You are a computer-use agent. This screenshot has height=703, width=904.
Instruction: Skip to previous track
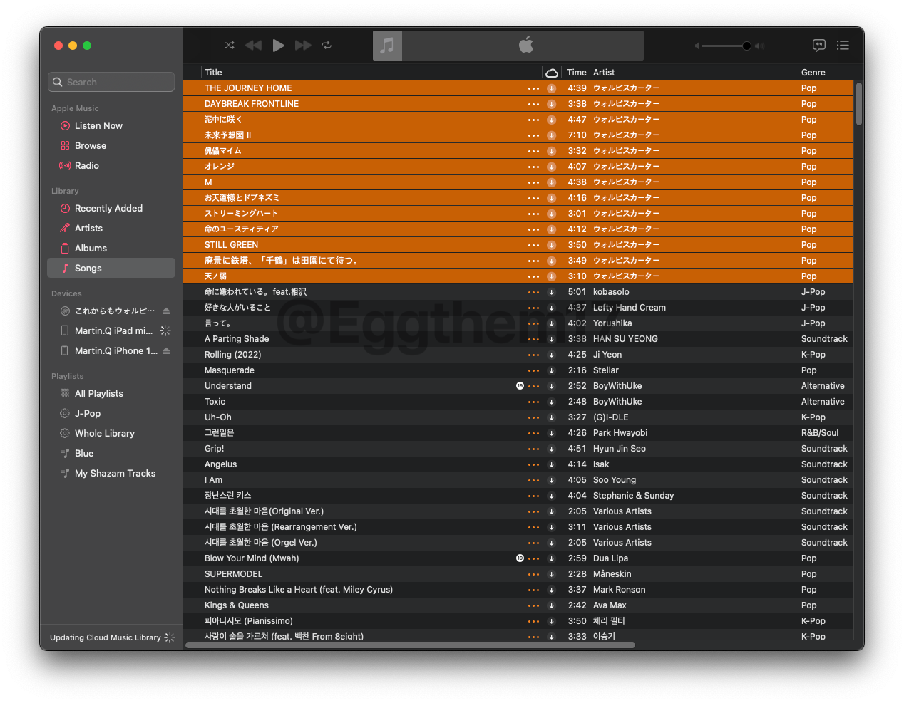[253, 45]
